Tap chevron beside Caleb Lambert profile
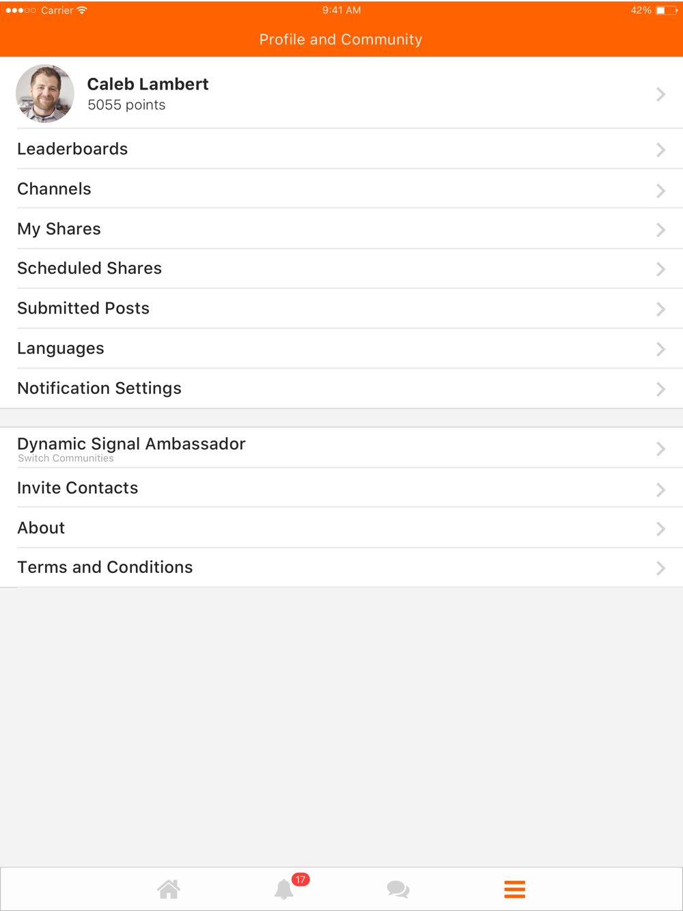This screenshot has width=683, height=911. coord(660,94)
